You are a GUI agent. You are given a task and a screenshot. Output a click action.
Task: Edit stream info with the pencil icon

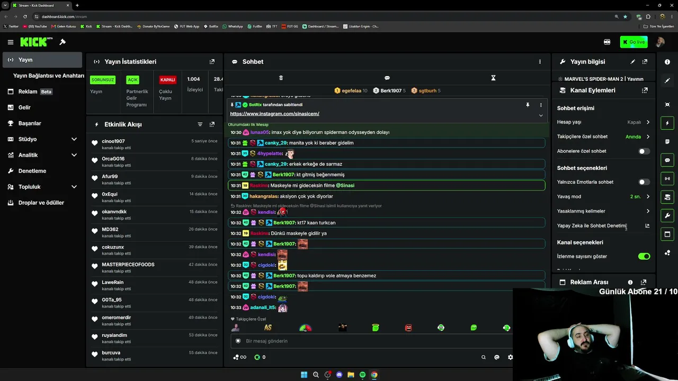(x=632, y=62)
